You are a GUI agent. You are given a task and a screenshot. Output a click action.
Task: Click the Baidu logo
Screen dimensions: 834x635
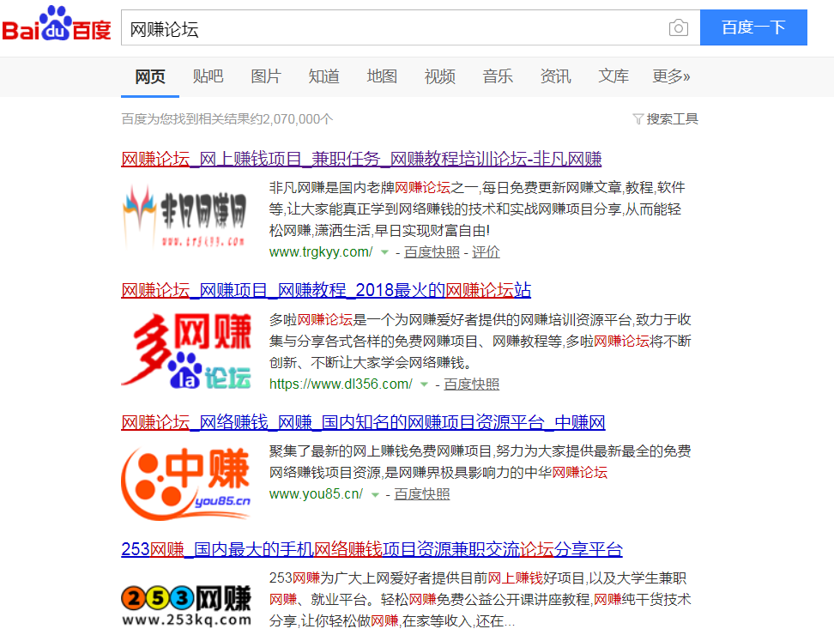point(57,24)
